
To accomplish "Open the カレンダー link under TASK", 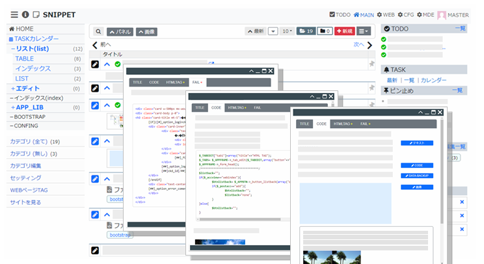I will point(433,80).
